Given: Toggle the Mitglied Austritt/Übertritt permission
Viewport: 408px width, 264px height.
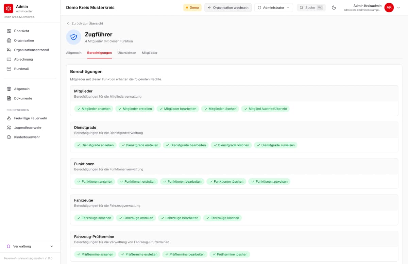Looking at the screenshot, I should tap(266, 109).
